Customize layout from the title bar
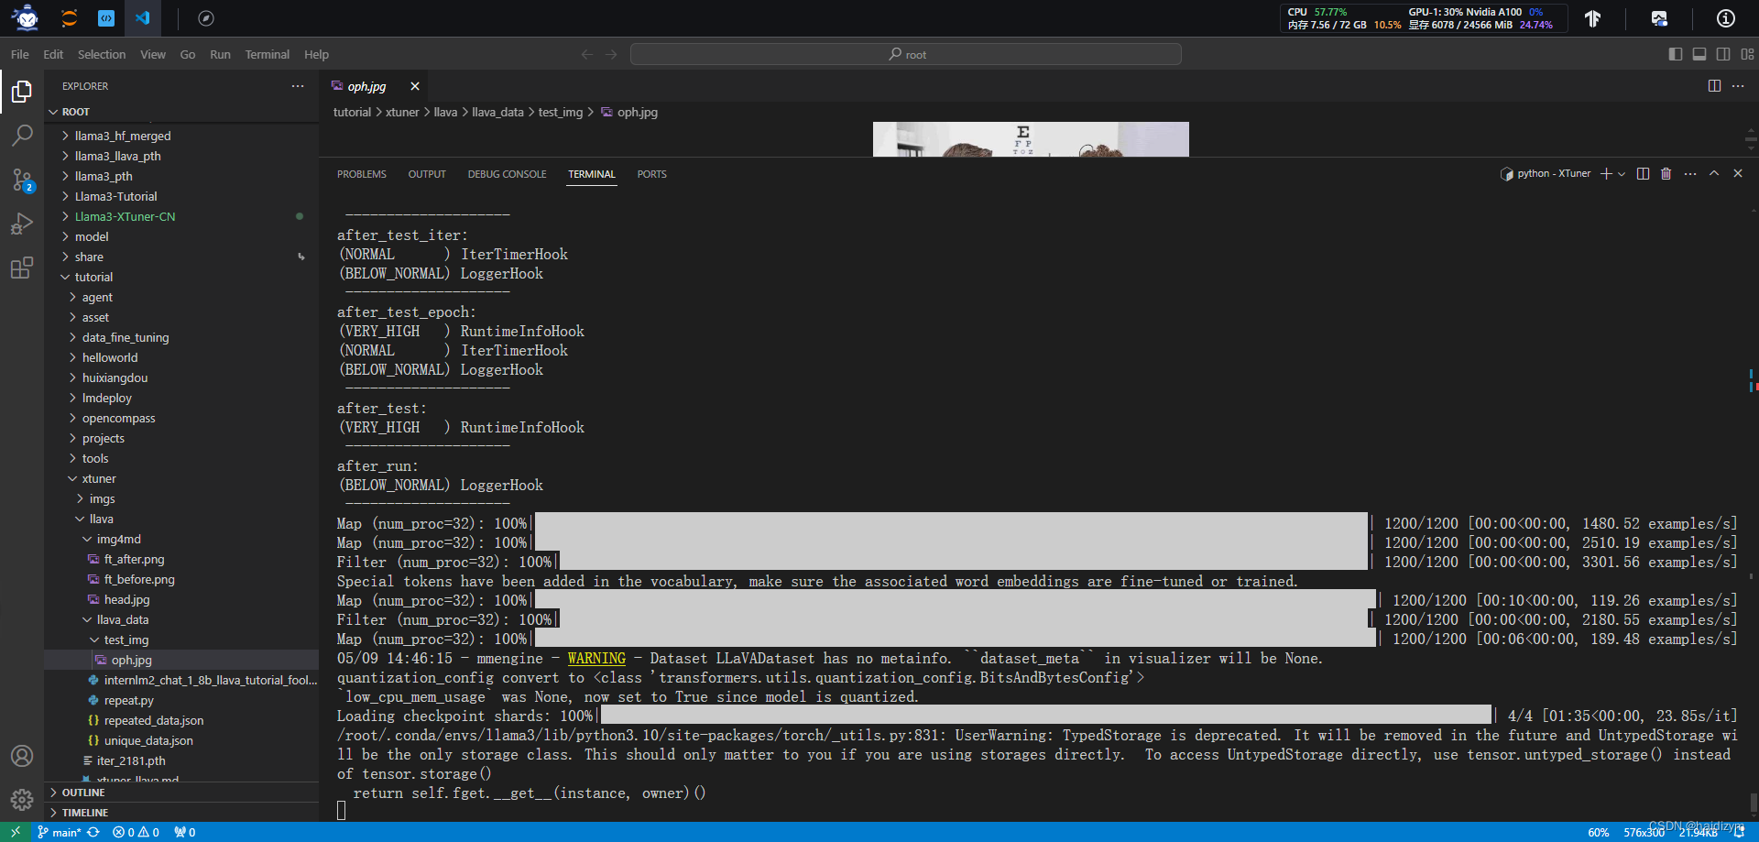Image resolution: width=1759 pixels, height=842 pixels. click(1748, 54)
